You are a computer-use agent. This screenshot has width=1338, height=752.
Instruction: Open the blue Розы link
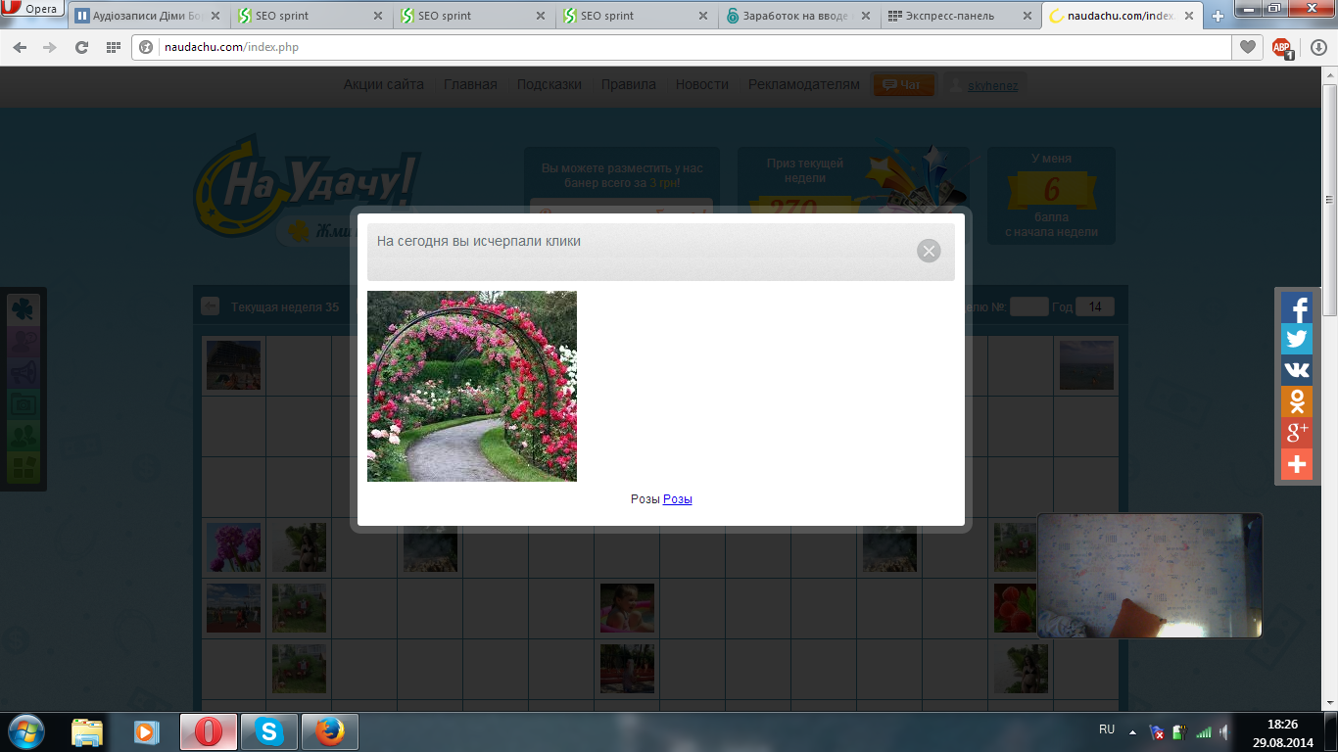pos(678,499)
